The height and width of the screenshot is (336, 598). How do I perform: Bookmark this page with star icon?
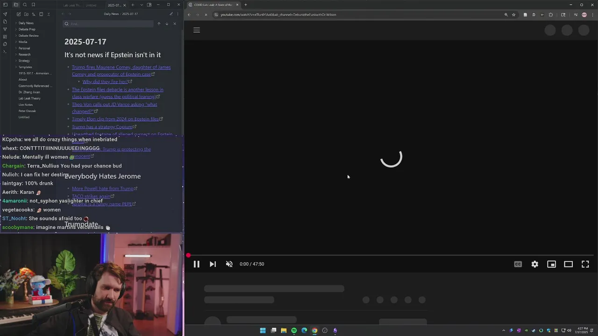[513, 14]
